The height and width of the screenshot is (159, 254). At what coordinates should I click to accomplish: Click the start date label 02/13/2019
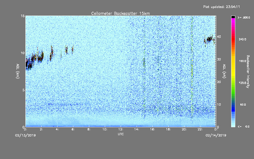point(25,135)
